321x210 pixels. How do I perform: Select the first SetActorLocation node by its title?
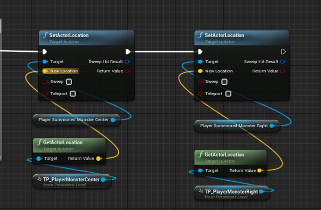pyautogui.click(x=69, y=35)
